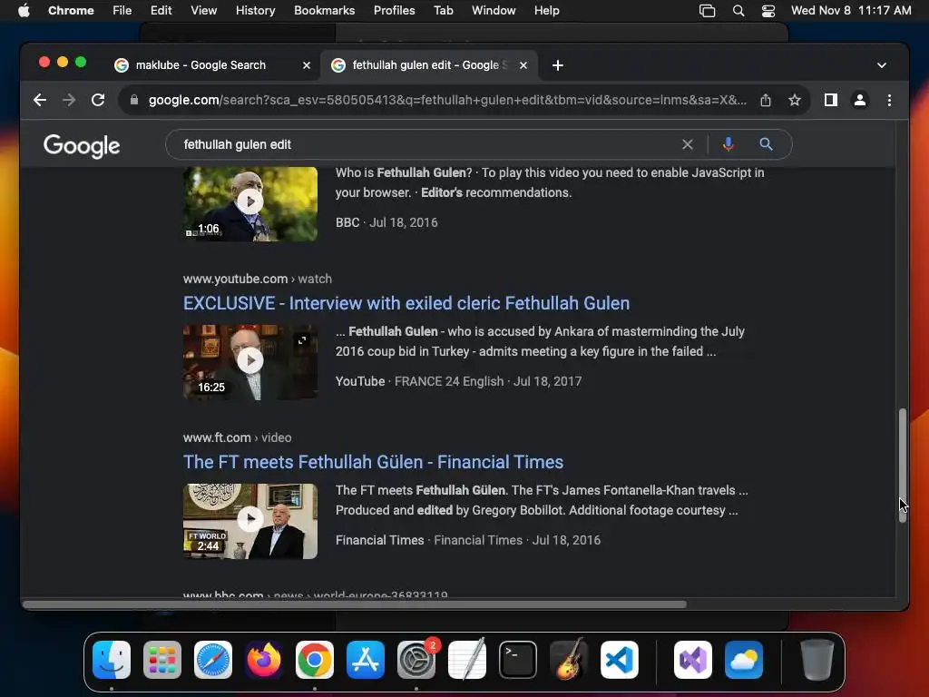Close the fethullah gulen edit tab
The width and height of the screenshot is (929, 697).
coord(523,65)
